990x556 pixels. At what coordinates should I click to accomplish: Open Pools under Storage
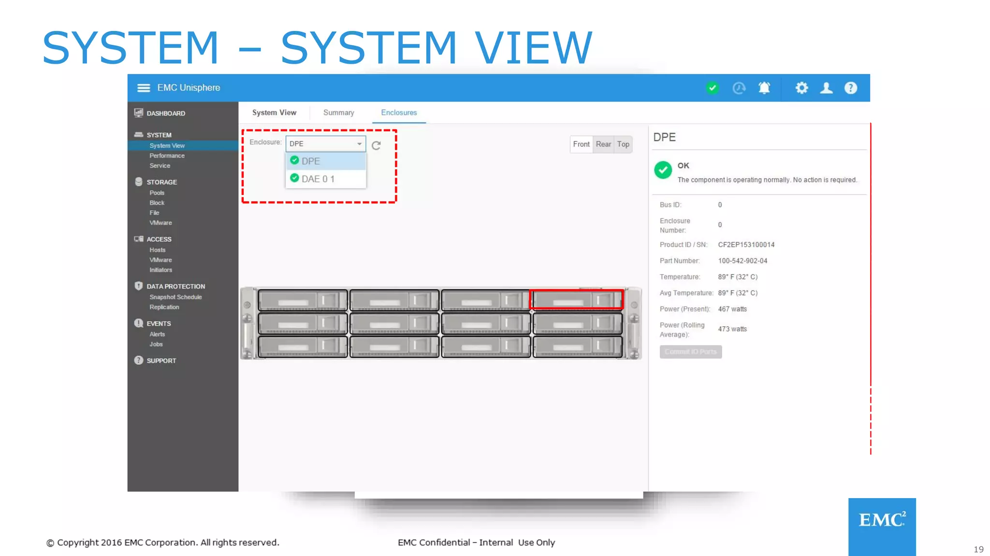pos(157,193)
